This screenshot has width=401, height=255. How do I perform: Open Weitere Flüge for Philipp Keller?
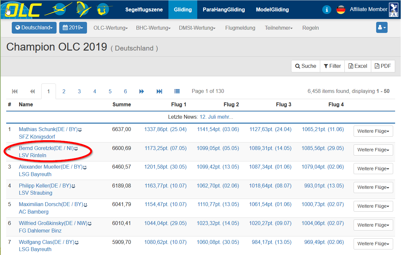tap(373, 187)
